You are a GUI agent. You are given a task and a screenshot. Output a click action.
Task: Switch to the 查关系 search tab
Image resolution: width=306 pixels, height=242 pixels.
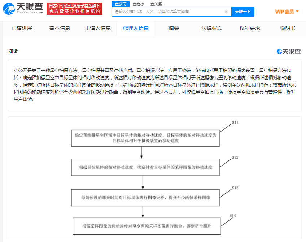[x=157, y=4]
